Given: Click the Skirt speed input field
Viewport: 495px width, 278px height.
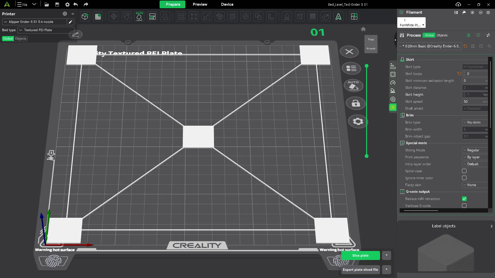Looking at the screenshot, I should point(475,102).
